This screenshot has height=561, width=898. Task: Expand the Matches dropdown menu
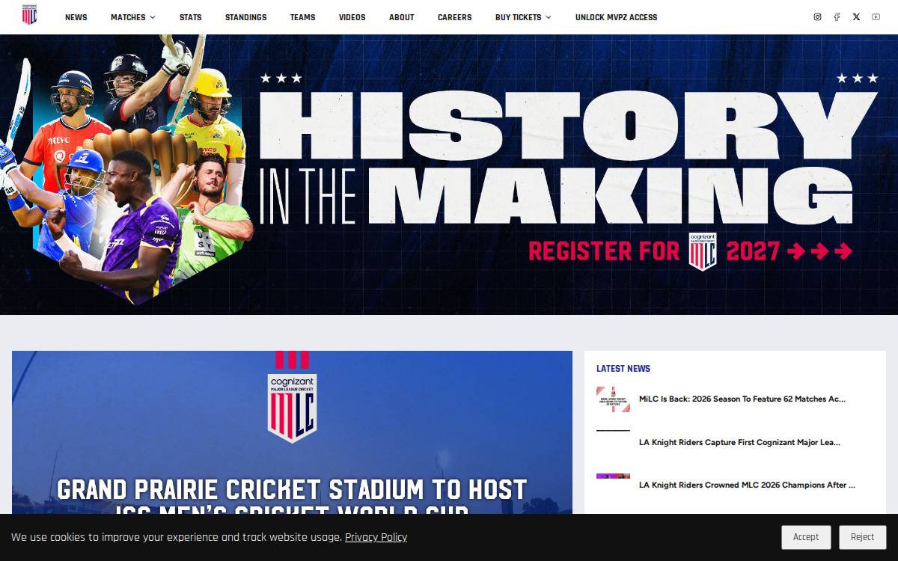[133, 17]
